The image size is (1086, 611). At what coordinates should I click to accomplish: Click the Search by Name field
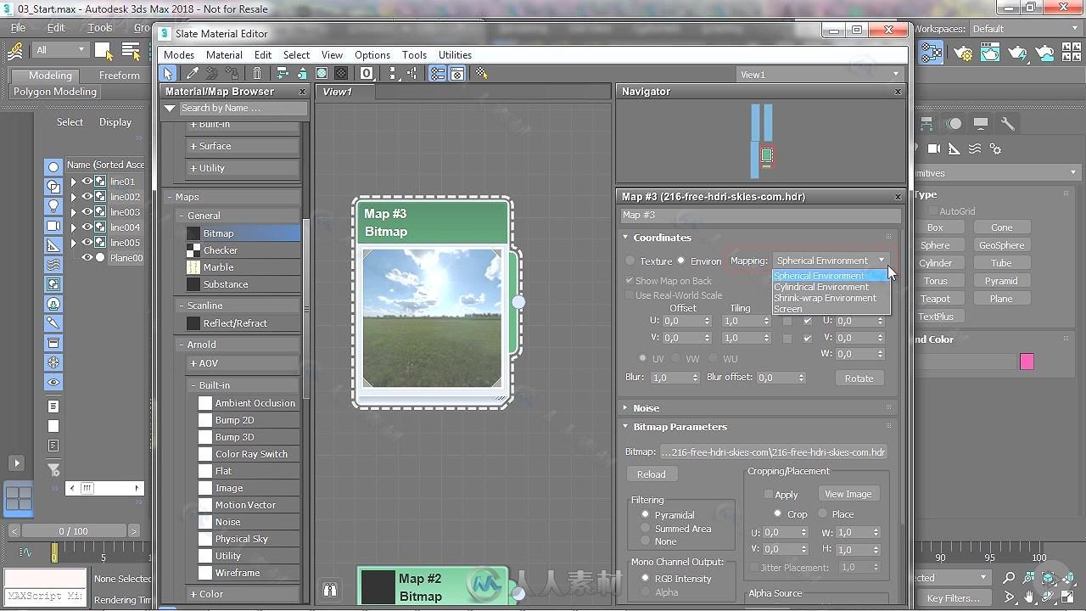pyautogui.click(x=243, y=108)
